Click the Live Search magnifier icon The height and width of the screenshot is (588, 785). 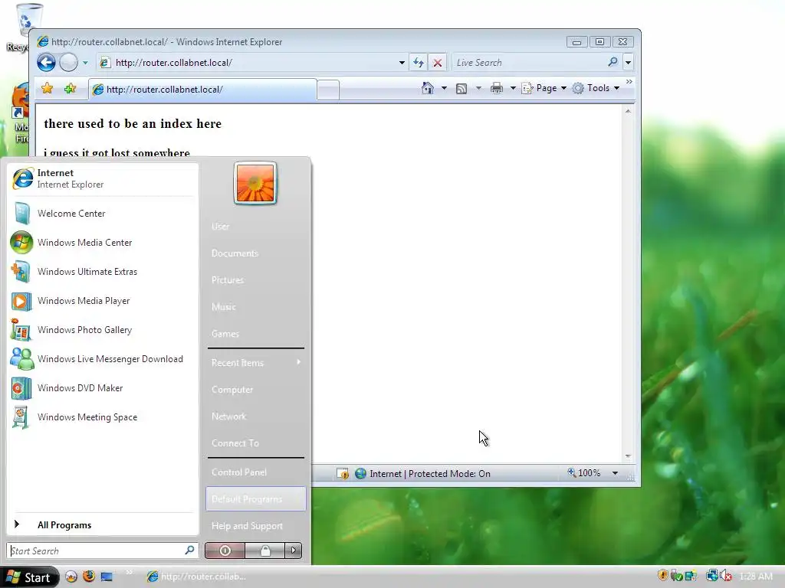(x=613, y=62)
